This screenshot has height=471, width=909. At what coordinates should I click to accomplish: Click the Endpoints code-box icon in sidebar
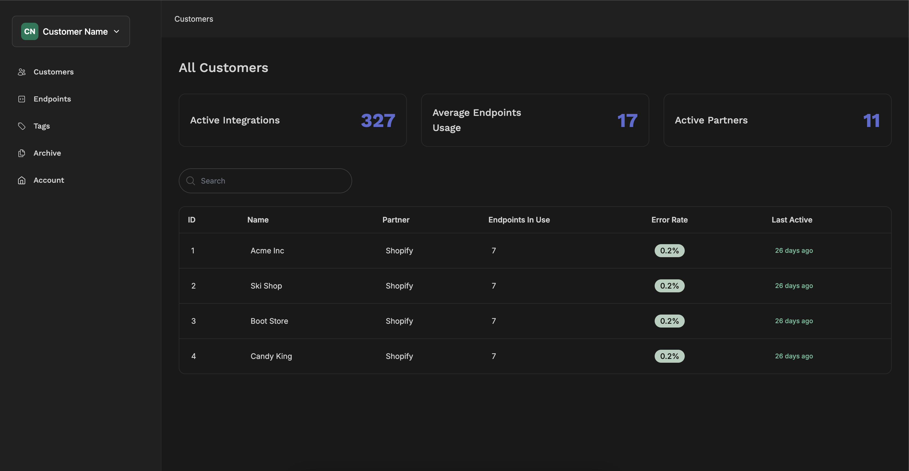pos(21,99)
